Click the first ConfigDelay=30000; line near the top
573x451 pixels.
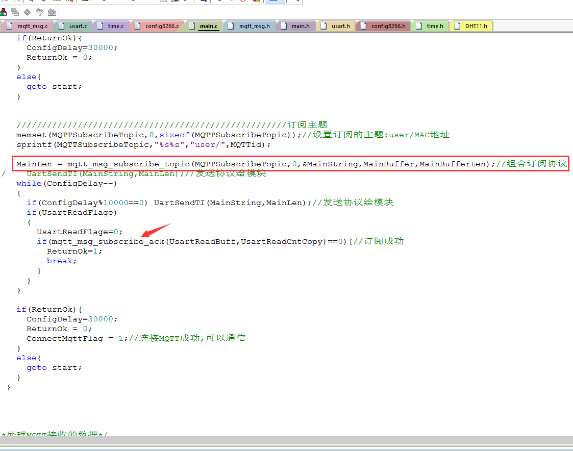click(x=71, y=47)
